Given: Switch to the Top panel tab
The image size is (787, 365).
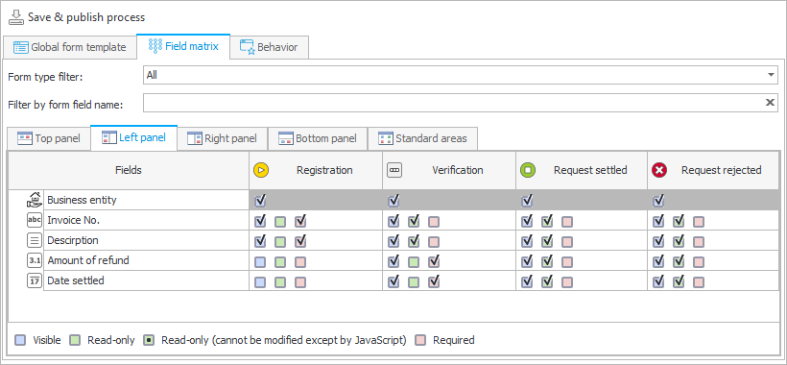Looking at the screenshot, I should click(49, 138).
